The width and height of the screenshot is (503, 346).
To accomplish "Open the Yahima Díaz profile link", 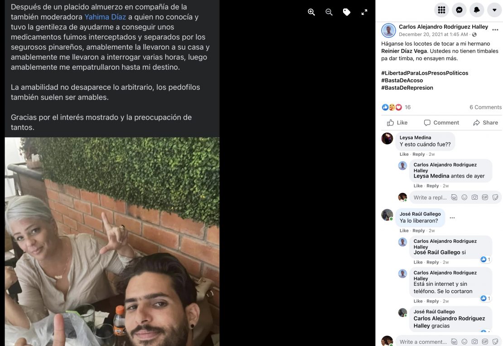I will [x=105, y=17].
